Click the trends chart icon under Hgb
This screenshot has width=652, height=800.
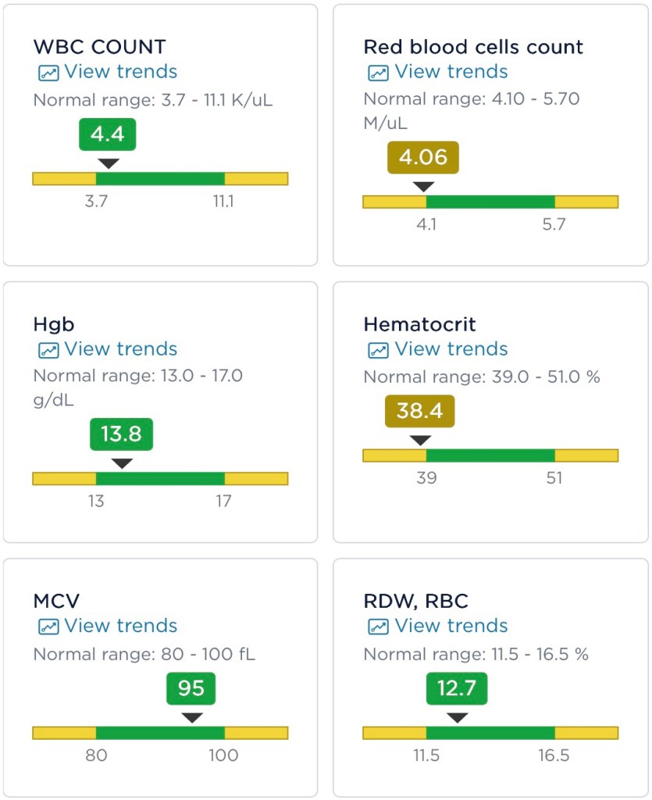48,350
